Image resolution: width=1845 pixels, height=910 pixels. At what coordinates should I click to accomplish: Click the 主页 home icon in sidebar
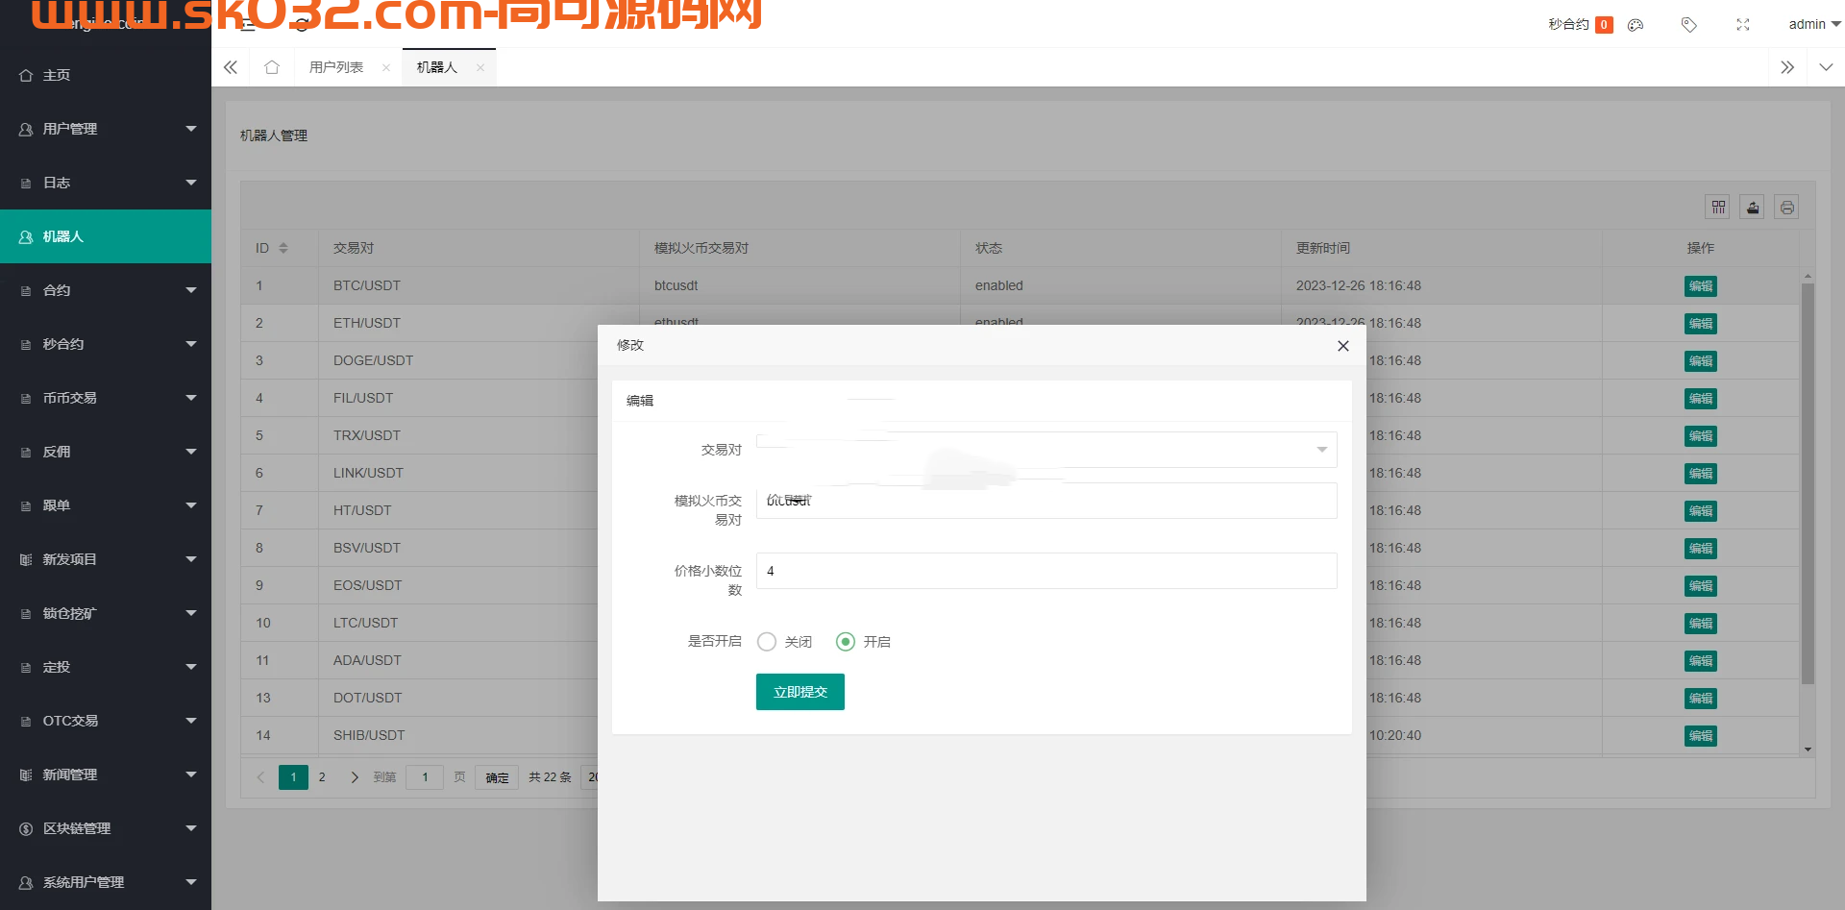(26, 75)
